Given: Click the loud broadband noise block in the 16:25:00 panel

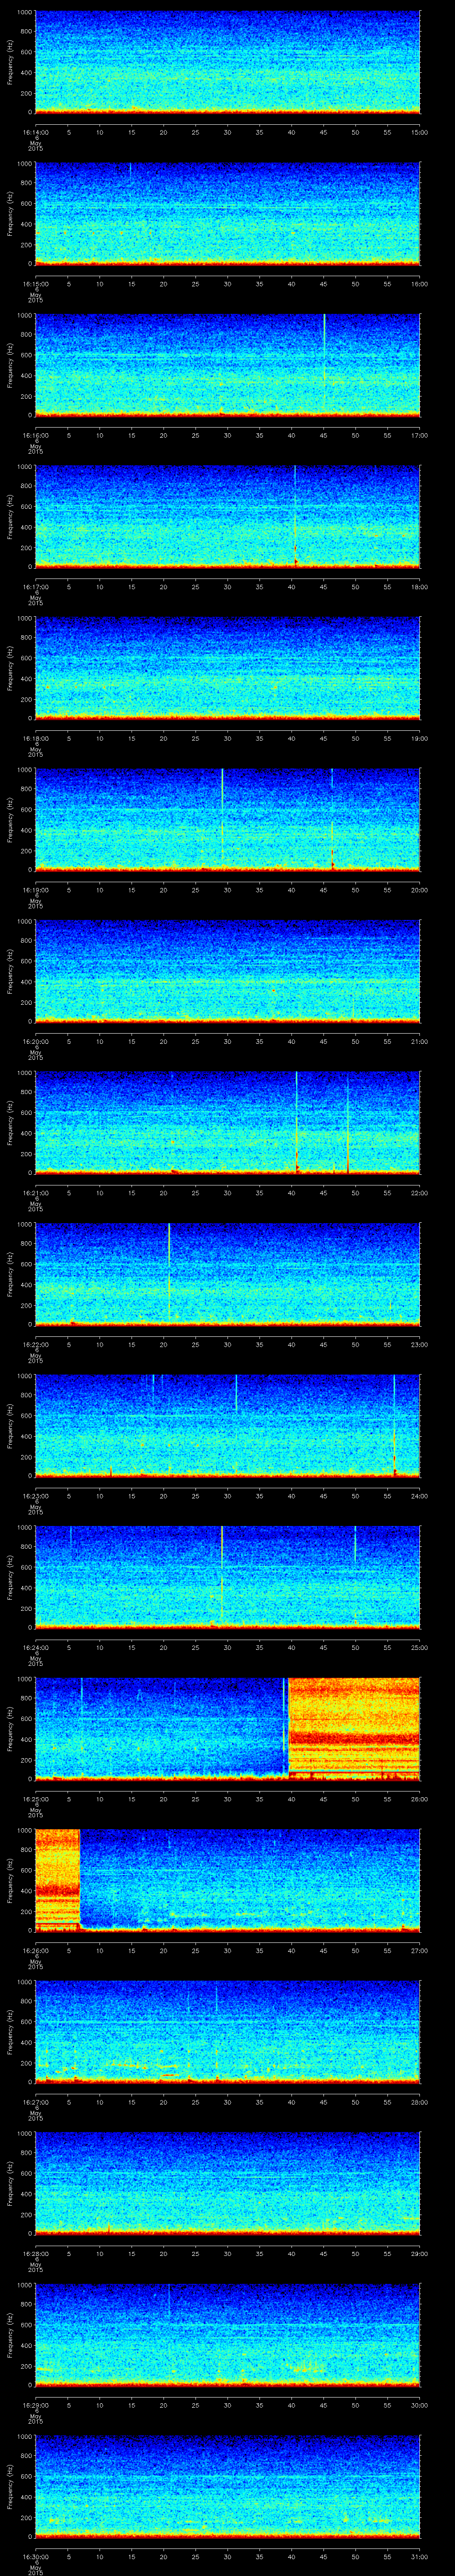Looking at the screenshot, I should pyautogui.click(x=354, y=1728).
